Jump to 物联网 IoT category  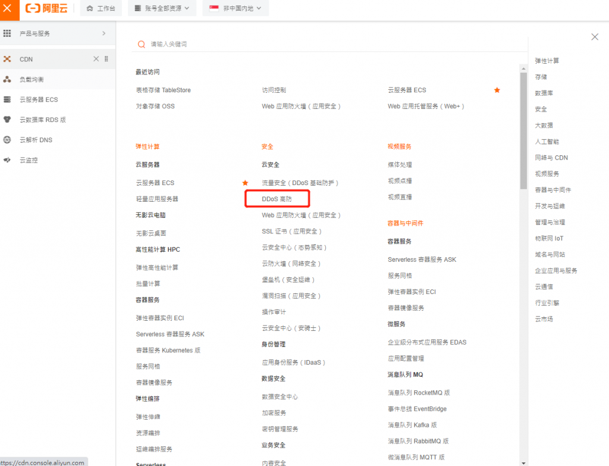click(549, 238)
